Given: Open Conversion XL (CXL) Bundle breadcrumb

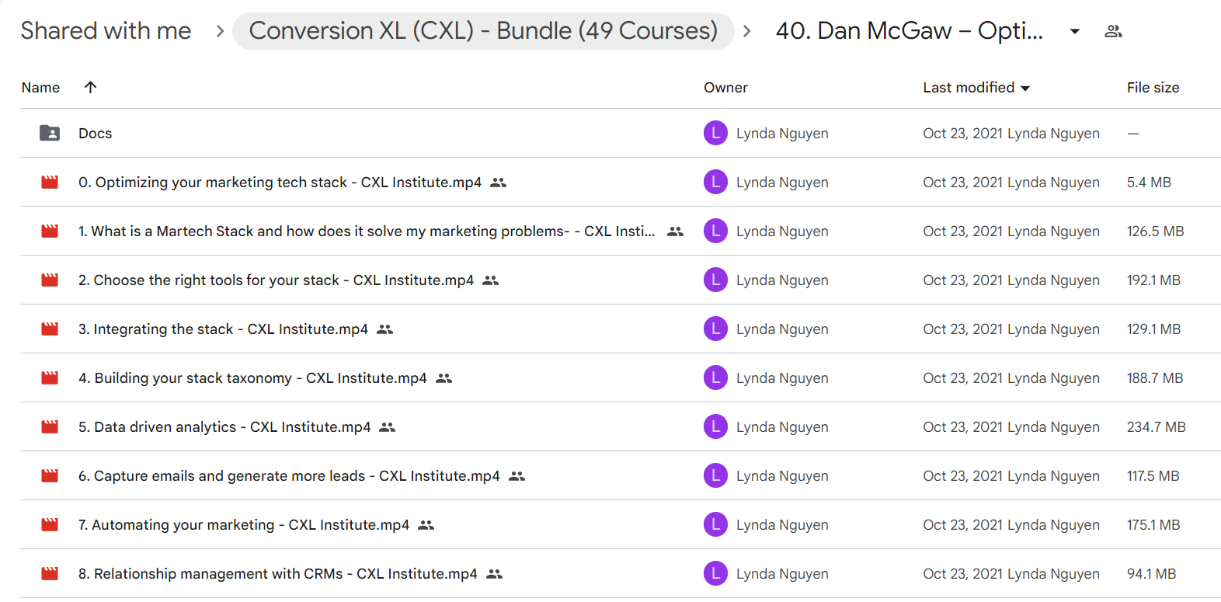Looking at the screenshot, I should 483,30.
